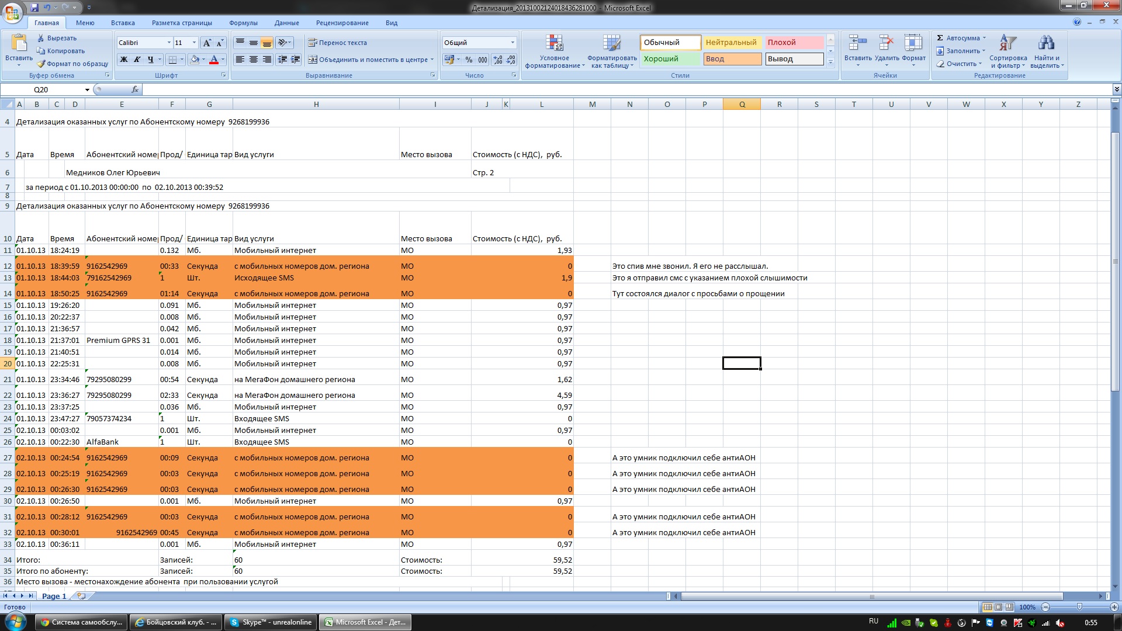Image resolution: width=1122 pixels, height=631 pixels.
Task: Click the increase font size icon
Action: click(207, 43)
